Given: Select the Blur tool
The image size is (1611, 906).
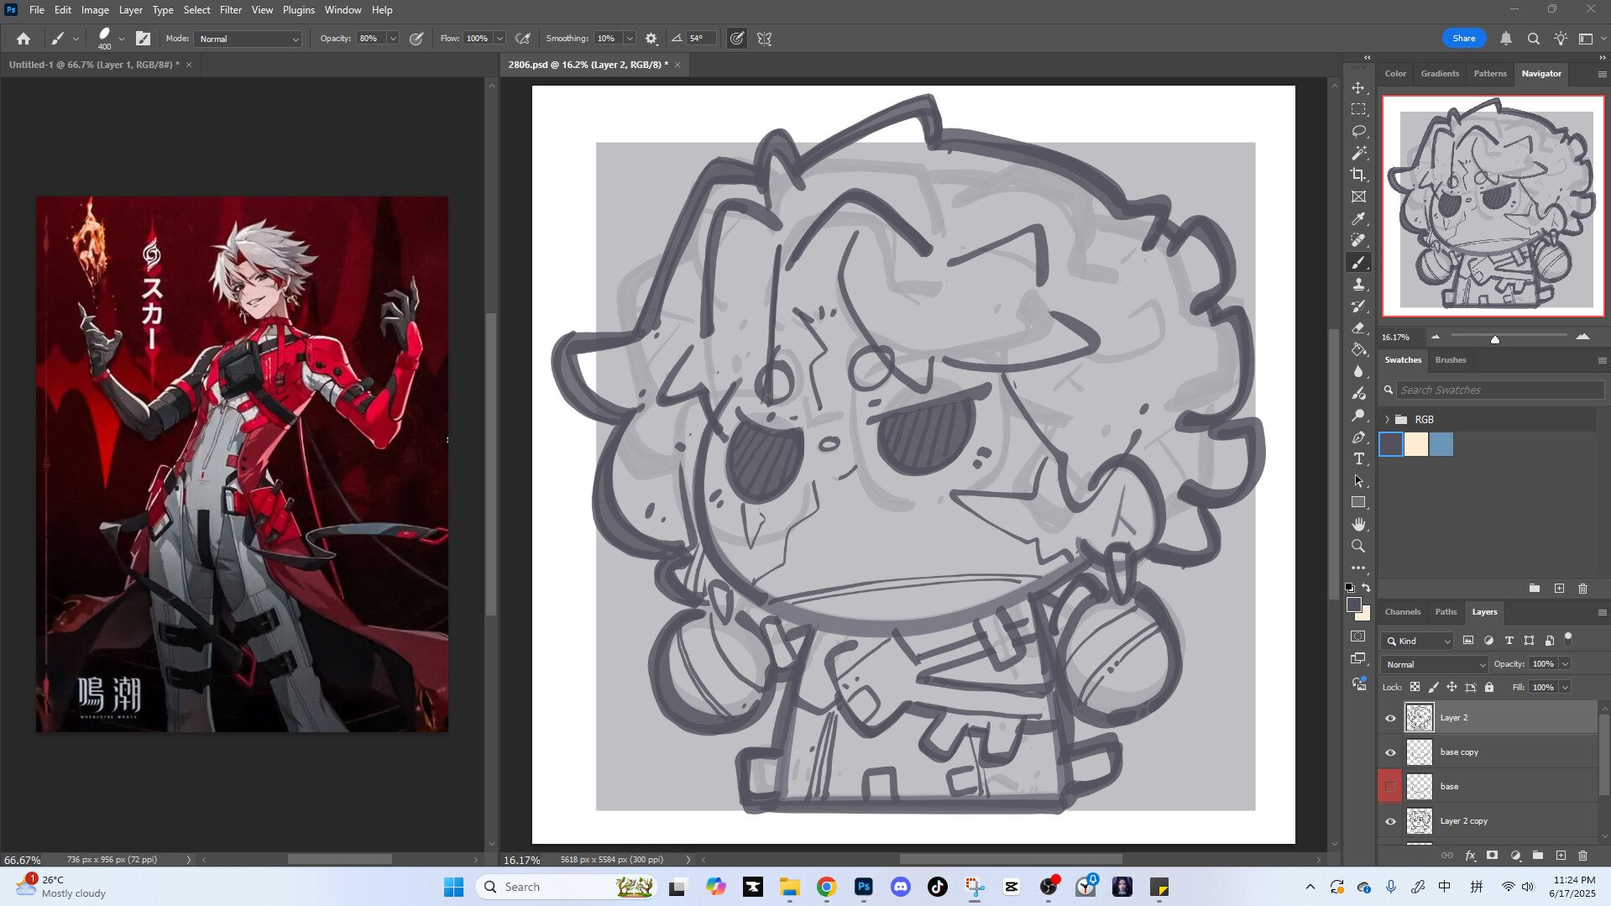Looking at the screenshot, I should click(x=1358, y=372).
